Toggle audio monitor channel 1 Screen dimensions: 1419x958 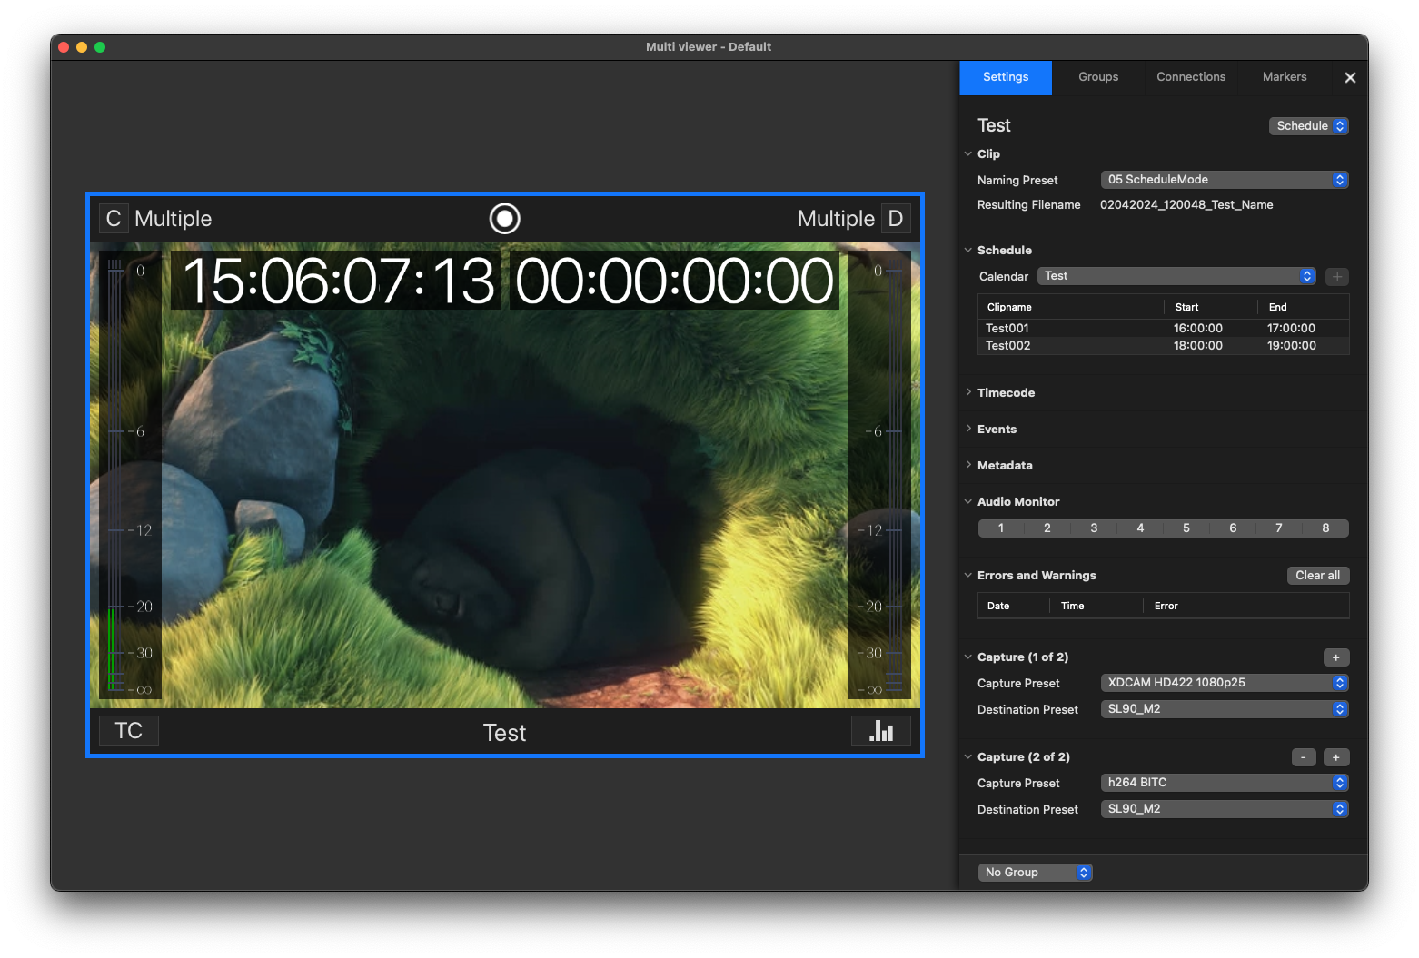(x=1001, y=528)
